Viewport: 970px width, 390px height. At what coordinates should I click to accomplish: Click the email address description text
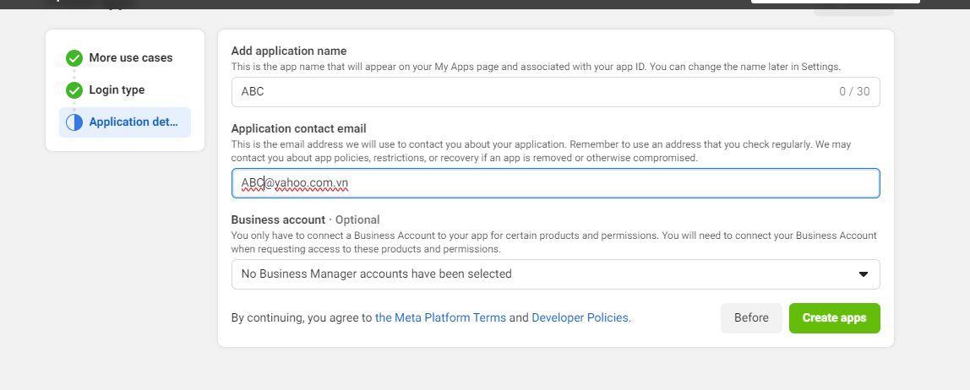[553, 151]
